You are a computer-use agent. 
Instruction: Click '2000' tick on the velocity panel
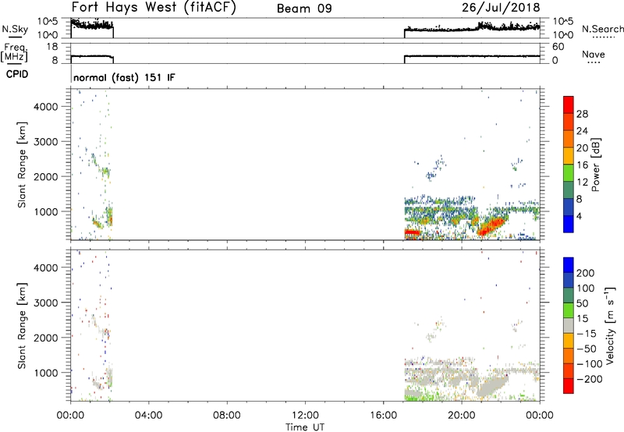tap(46, 338)
